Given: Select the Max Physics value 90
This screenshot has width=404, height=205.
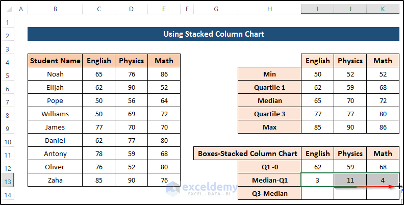Looking at the screenshot, I should [x=350, y=127].
